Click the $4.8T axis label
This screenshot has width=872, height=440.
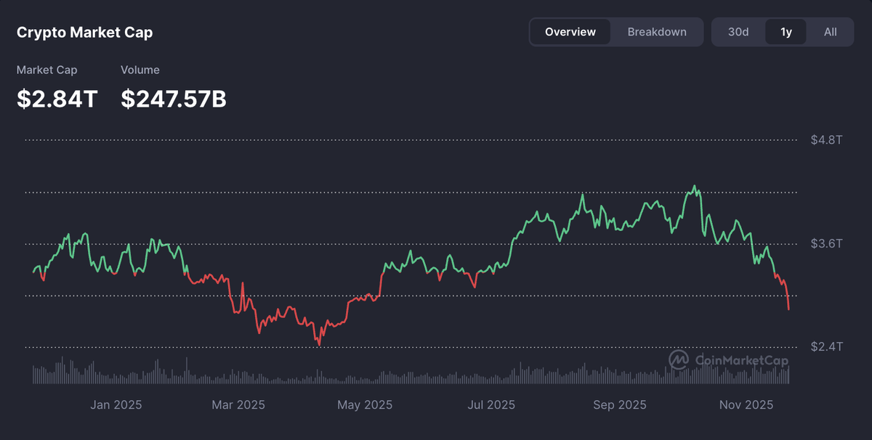[x=826, y=140]
